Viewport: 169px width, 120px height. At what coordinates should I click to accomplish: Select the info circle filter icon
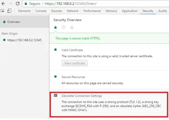click(x=64, y=27)
